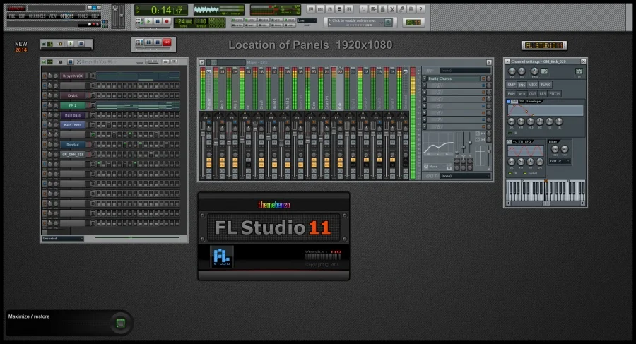
Task: Click the question mark help icon
Action: (420, 9)
